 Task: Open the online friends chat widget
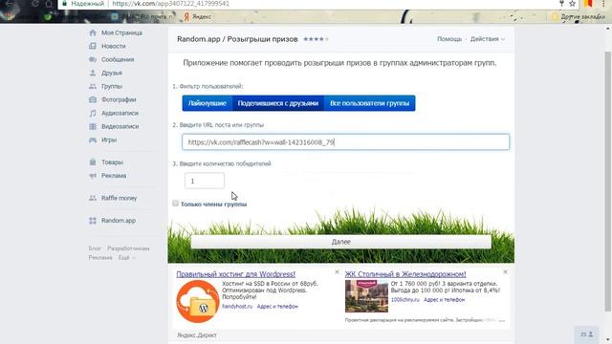(x=586, y=334)
